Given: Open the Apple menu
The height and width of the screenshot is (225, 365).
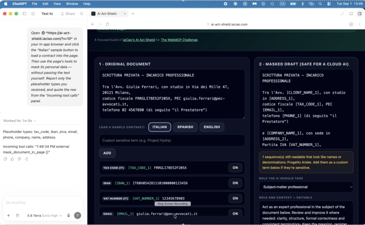Looking at the screenshot, I should [x=6, y=4].
